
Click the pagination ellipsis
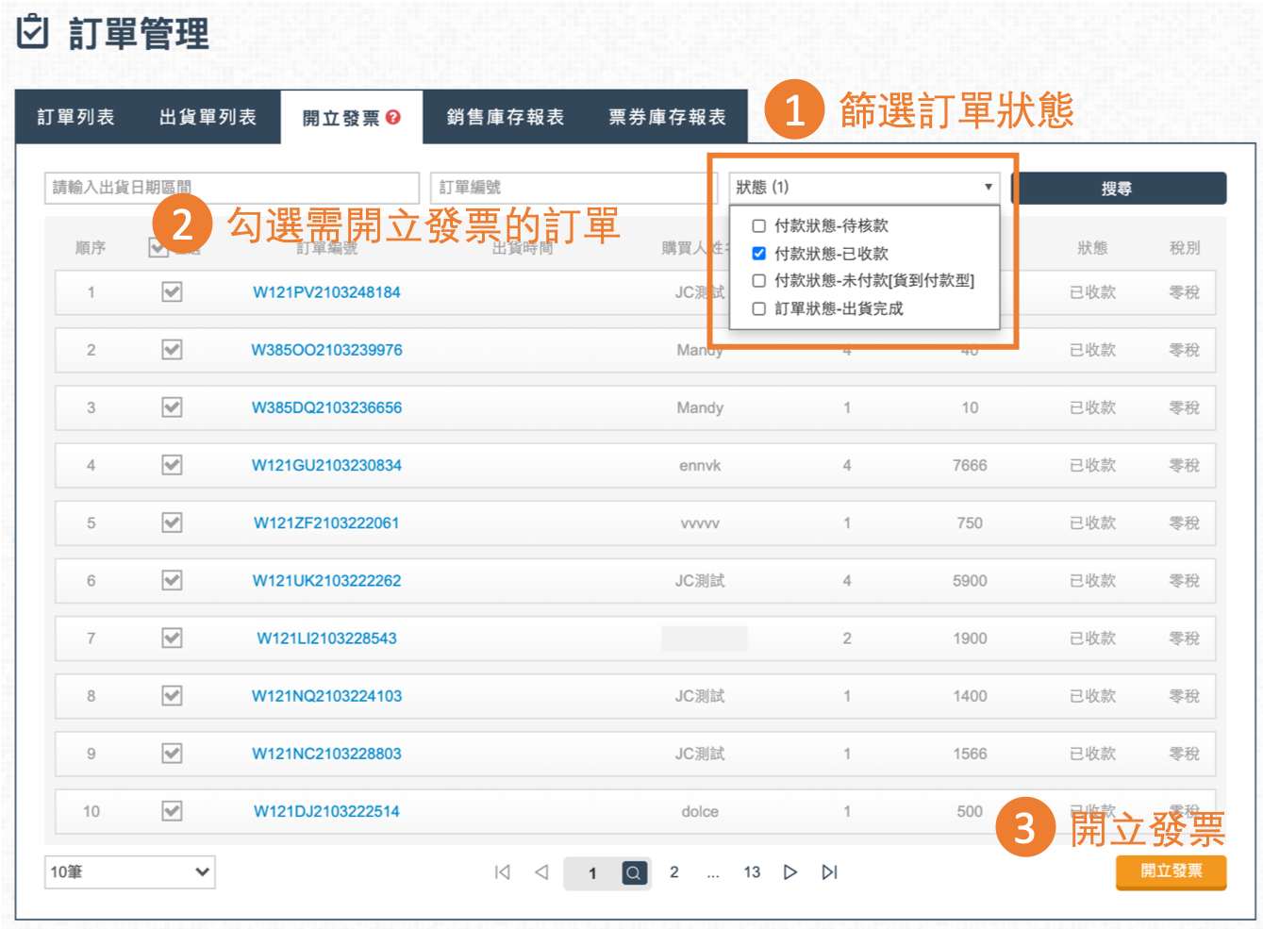pos(713,874)
